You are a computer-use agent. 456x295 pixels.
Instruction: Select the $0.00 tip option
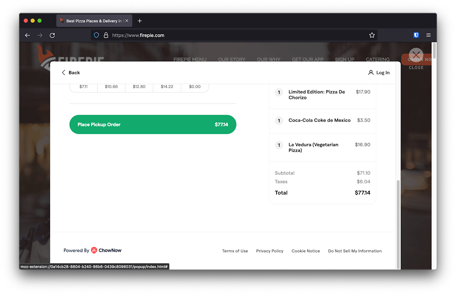[194, 86]
